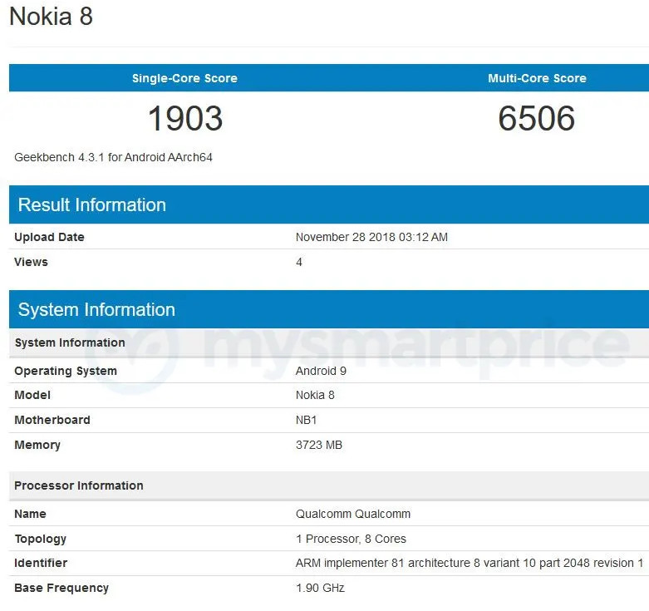Click the Operating System label

tap(66, 371)
